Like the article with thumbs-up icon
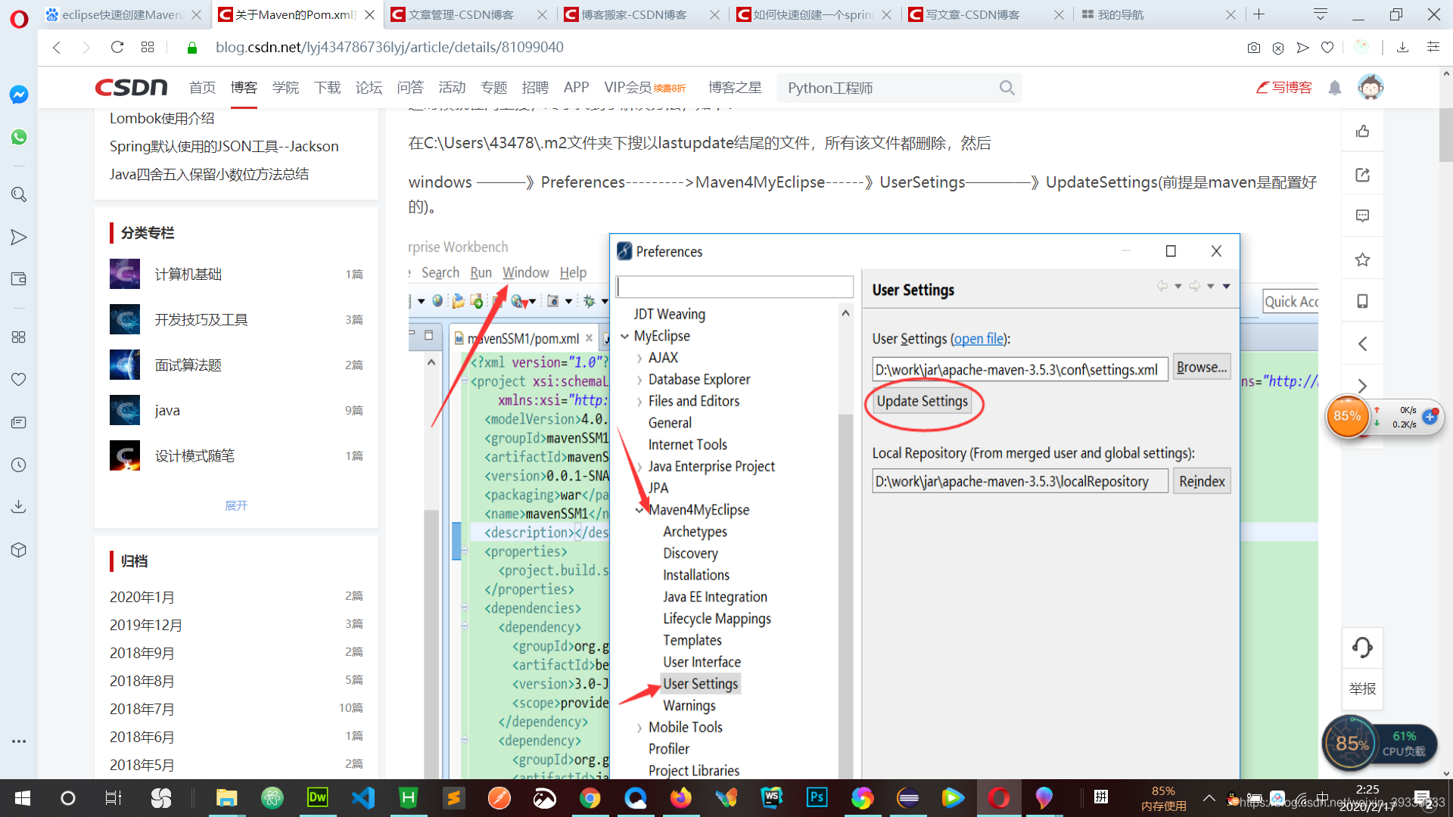 (x=1362, y=132)
